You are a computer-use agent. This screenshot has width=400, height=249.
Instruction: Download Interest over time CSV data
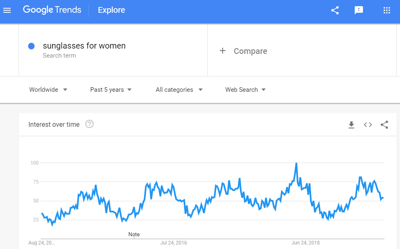pyautogui.click(x=351, y=125)
